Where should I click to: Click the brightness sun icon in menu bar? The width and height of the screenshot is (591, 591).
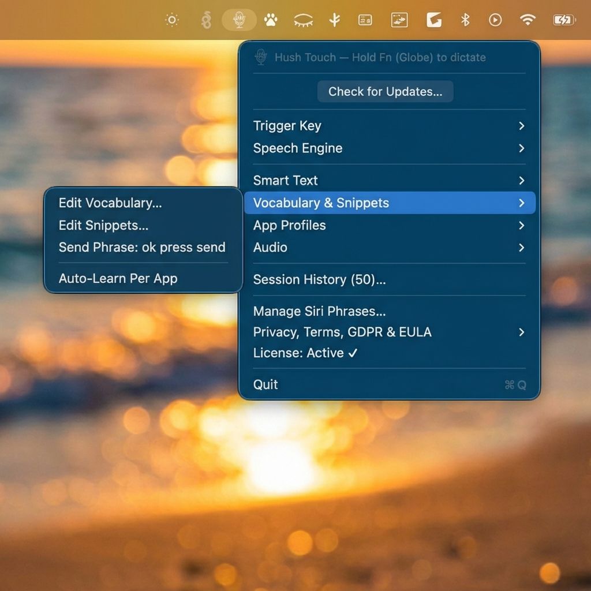(171, 19)
